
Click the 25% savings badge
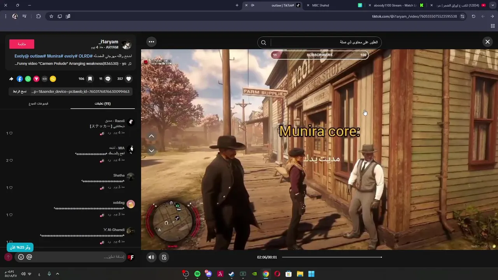(x=20, y=247)
